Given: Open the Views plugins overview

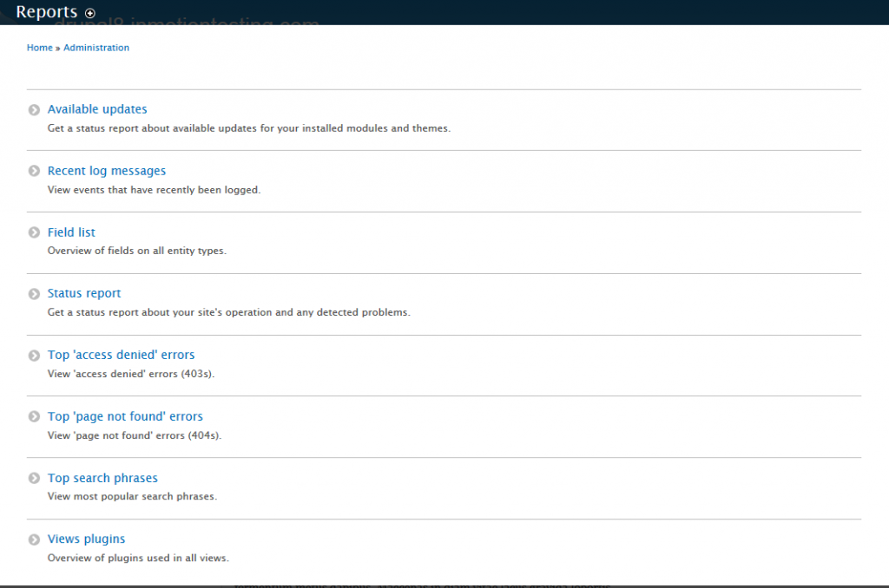Looking at the screenshot, I should point(86,539).
